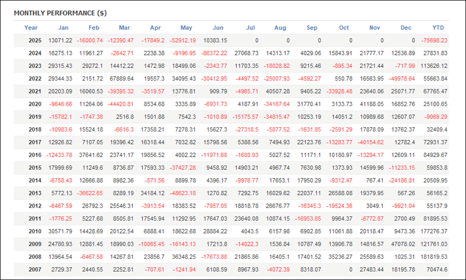Screen dimensions: 466x280
Task: Click 2025 YTD value -75698.23
Action: (434, 40)
